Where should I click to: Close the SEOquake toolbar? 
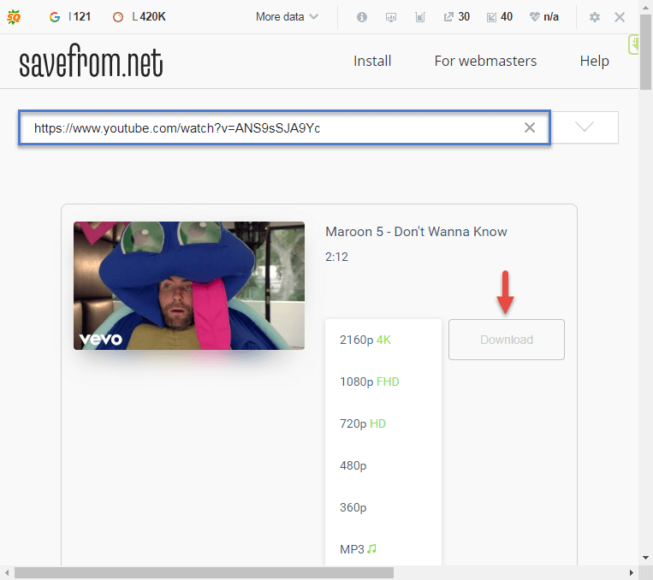tap(620, 17)
